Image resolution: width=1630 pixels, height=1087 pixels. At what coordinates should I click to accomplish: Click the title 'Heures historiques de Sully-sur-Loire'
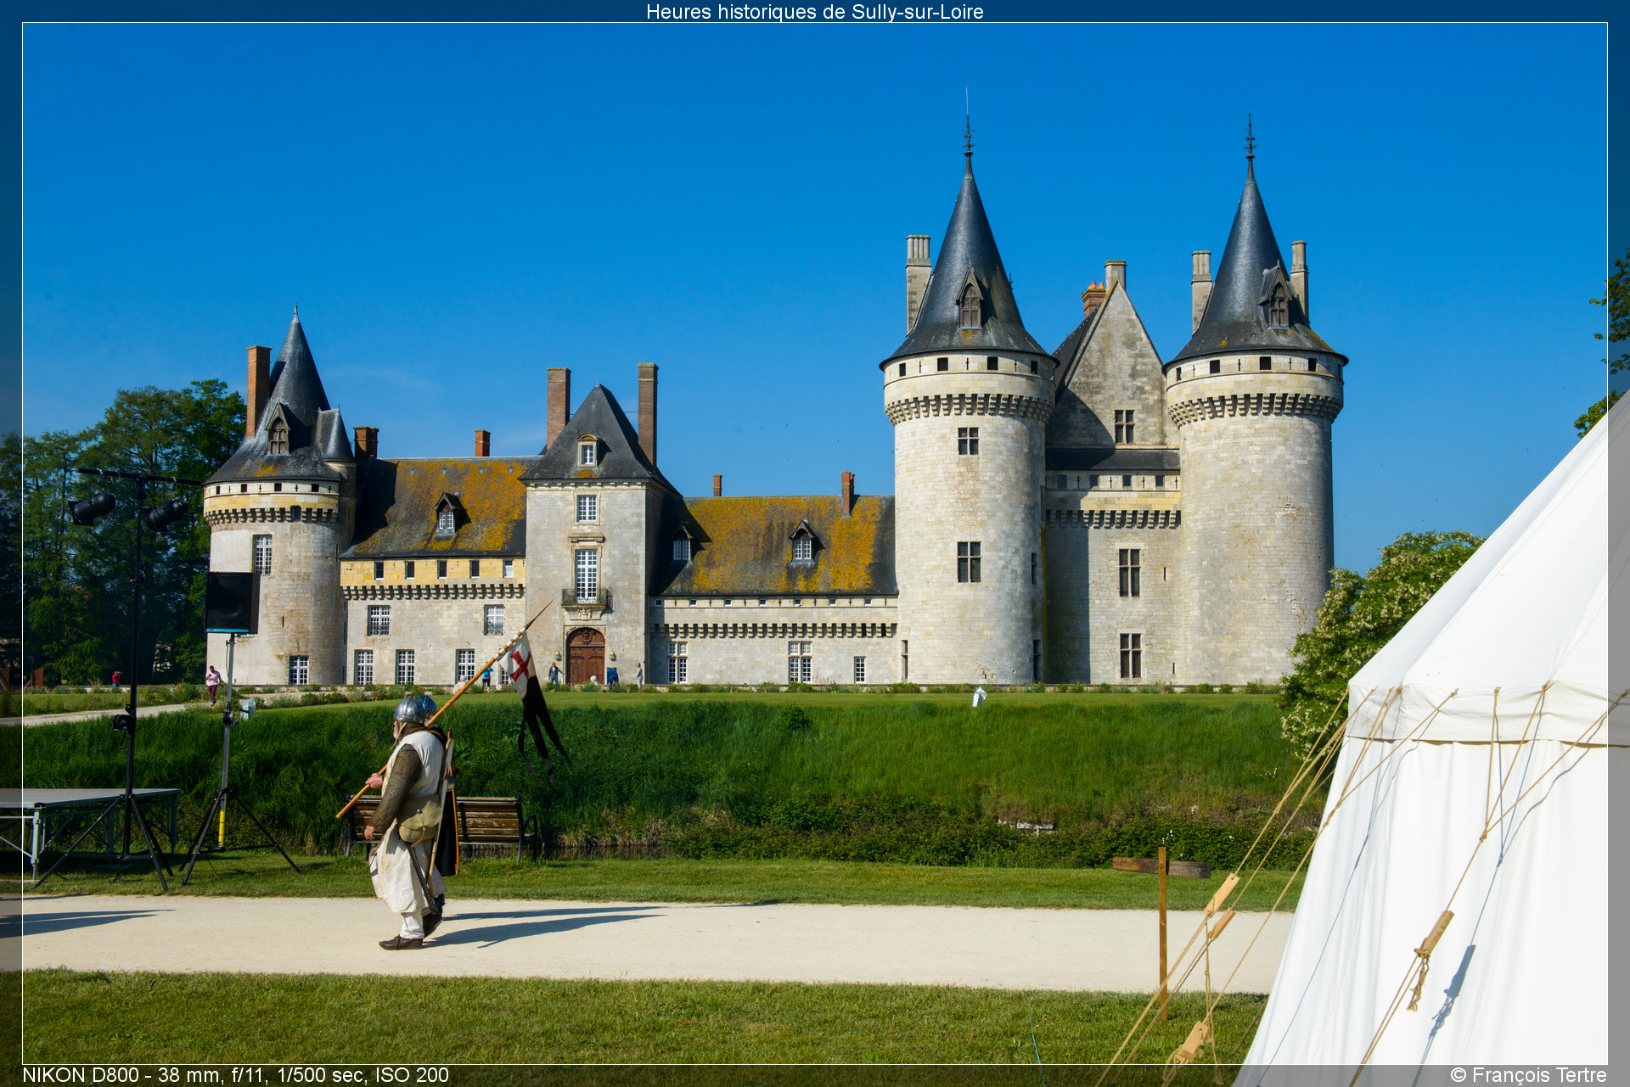(x=814, y=12)
